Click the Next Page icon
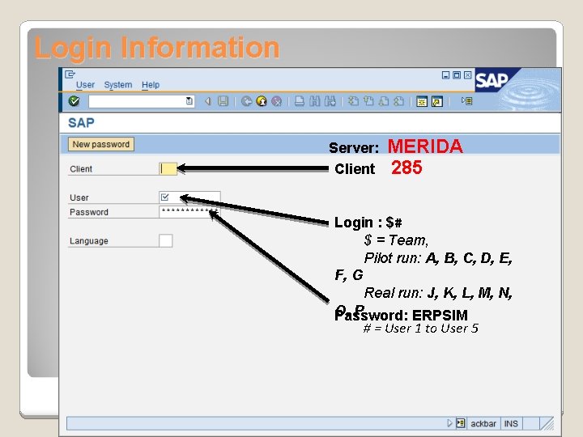583x437 pixels. 384,101
